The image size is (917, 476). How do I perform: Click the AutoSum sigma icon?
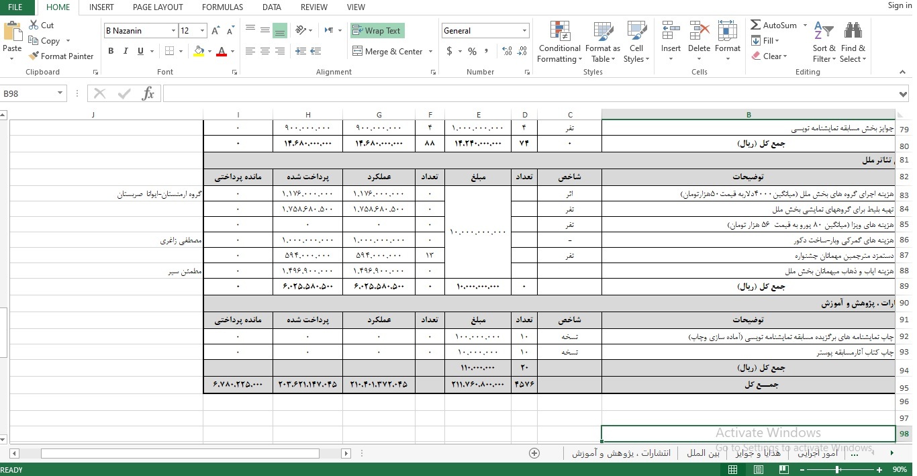pyautogui.click(x=756, y=25)
